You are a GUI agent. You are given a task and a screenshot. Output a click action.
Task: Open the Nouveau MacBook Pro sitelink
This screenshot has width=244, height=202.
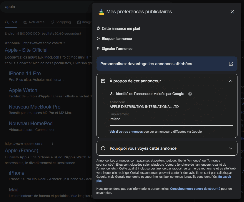click(35, 107)
